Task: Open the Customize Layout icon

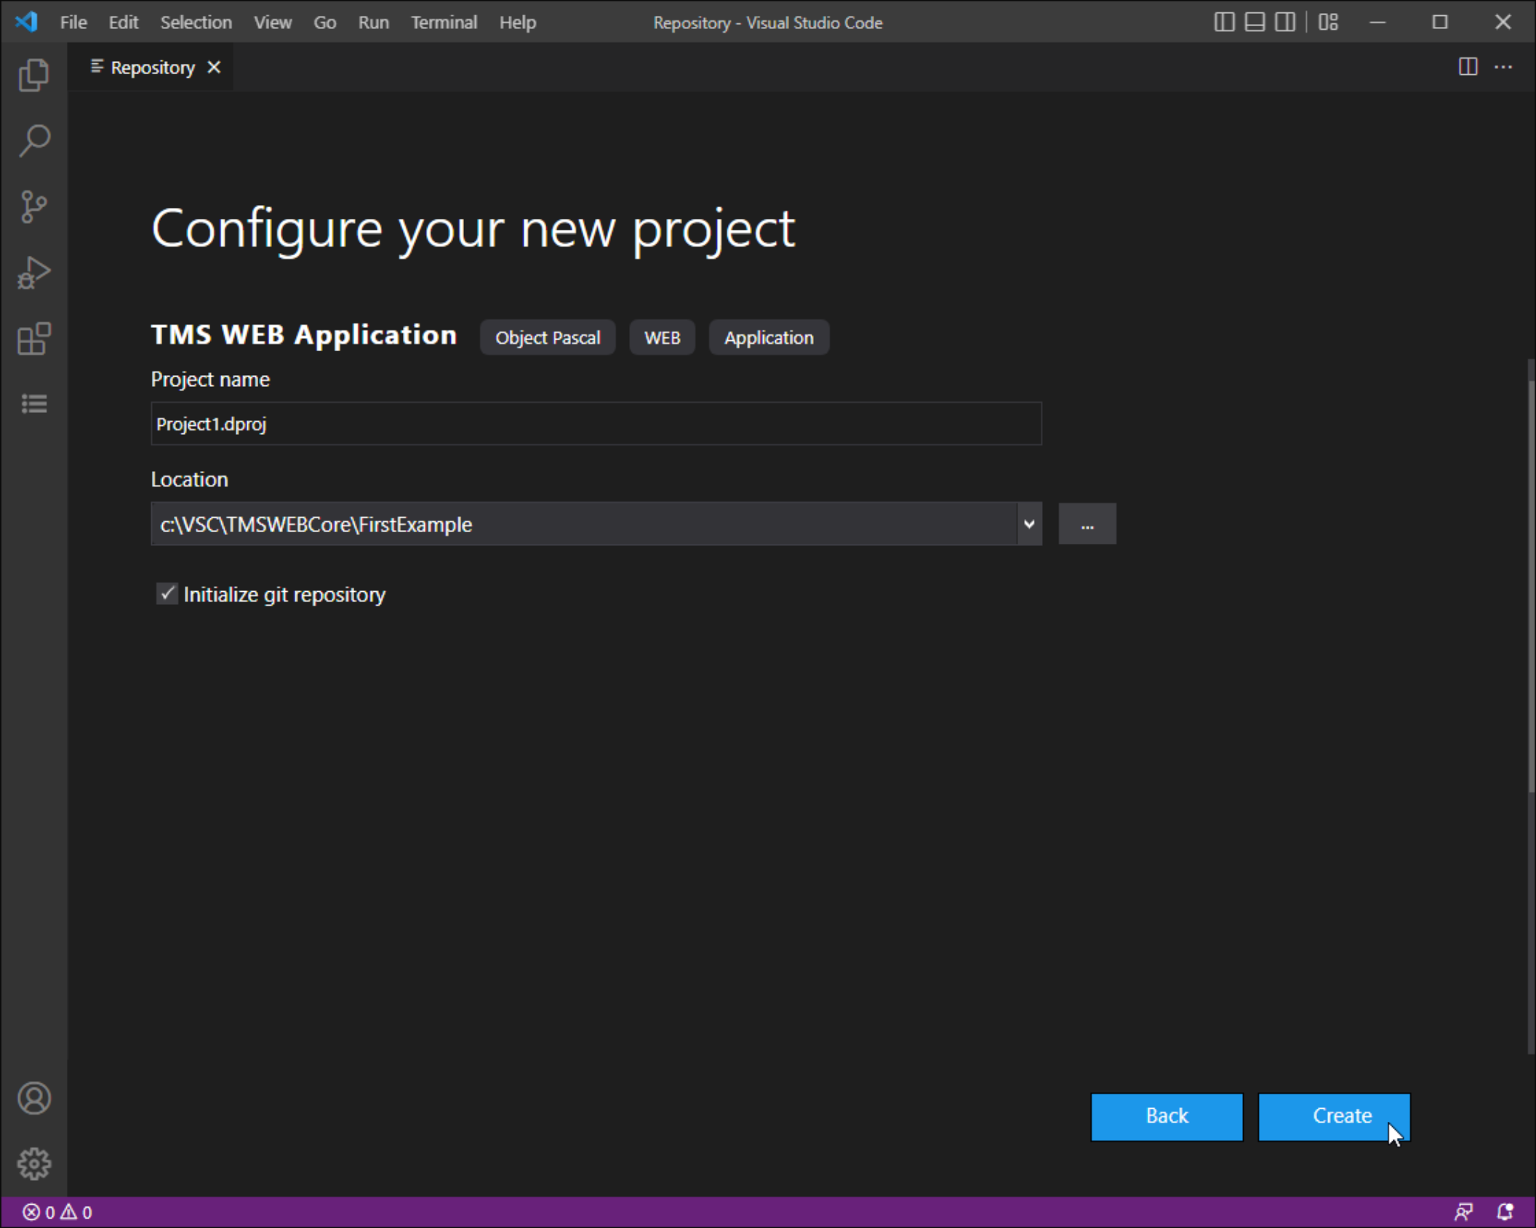Action: coord(1329,22)
